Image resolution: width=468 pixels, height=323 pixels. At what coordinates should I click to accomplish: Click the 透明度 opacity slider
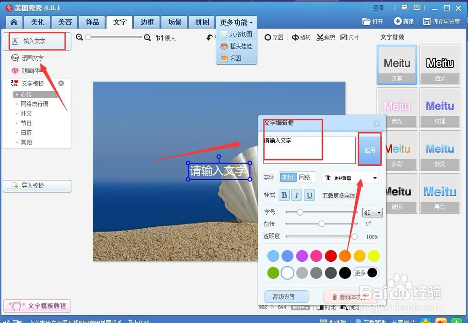[x=322, y=236]
